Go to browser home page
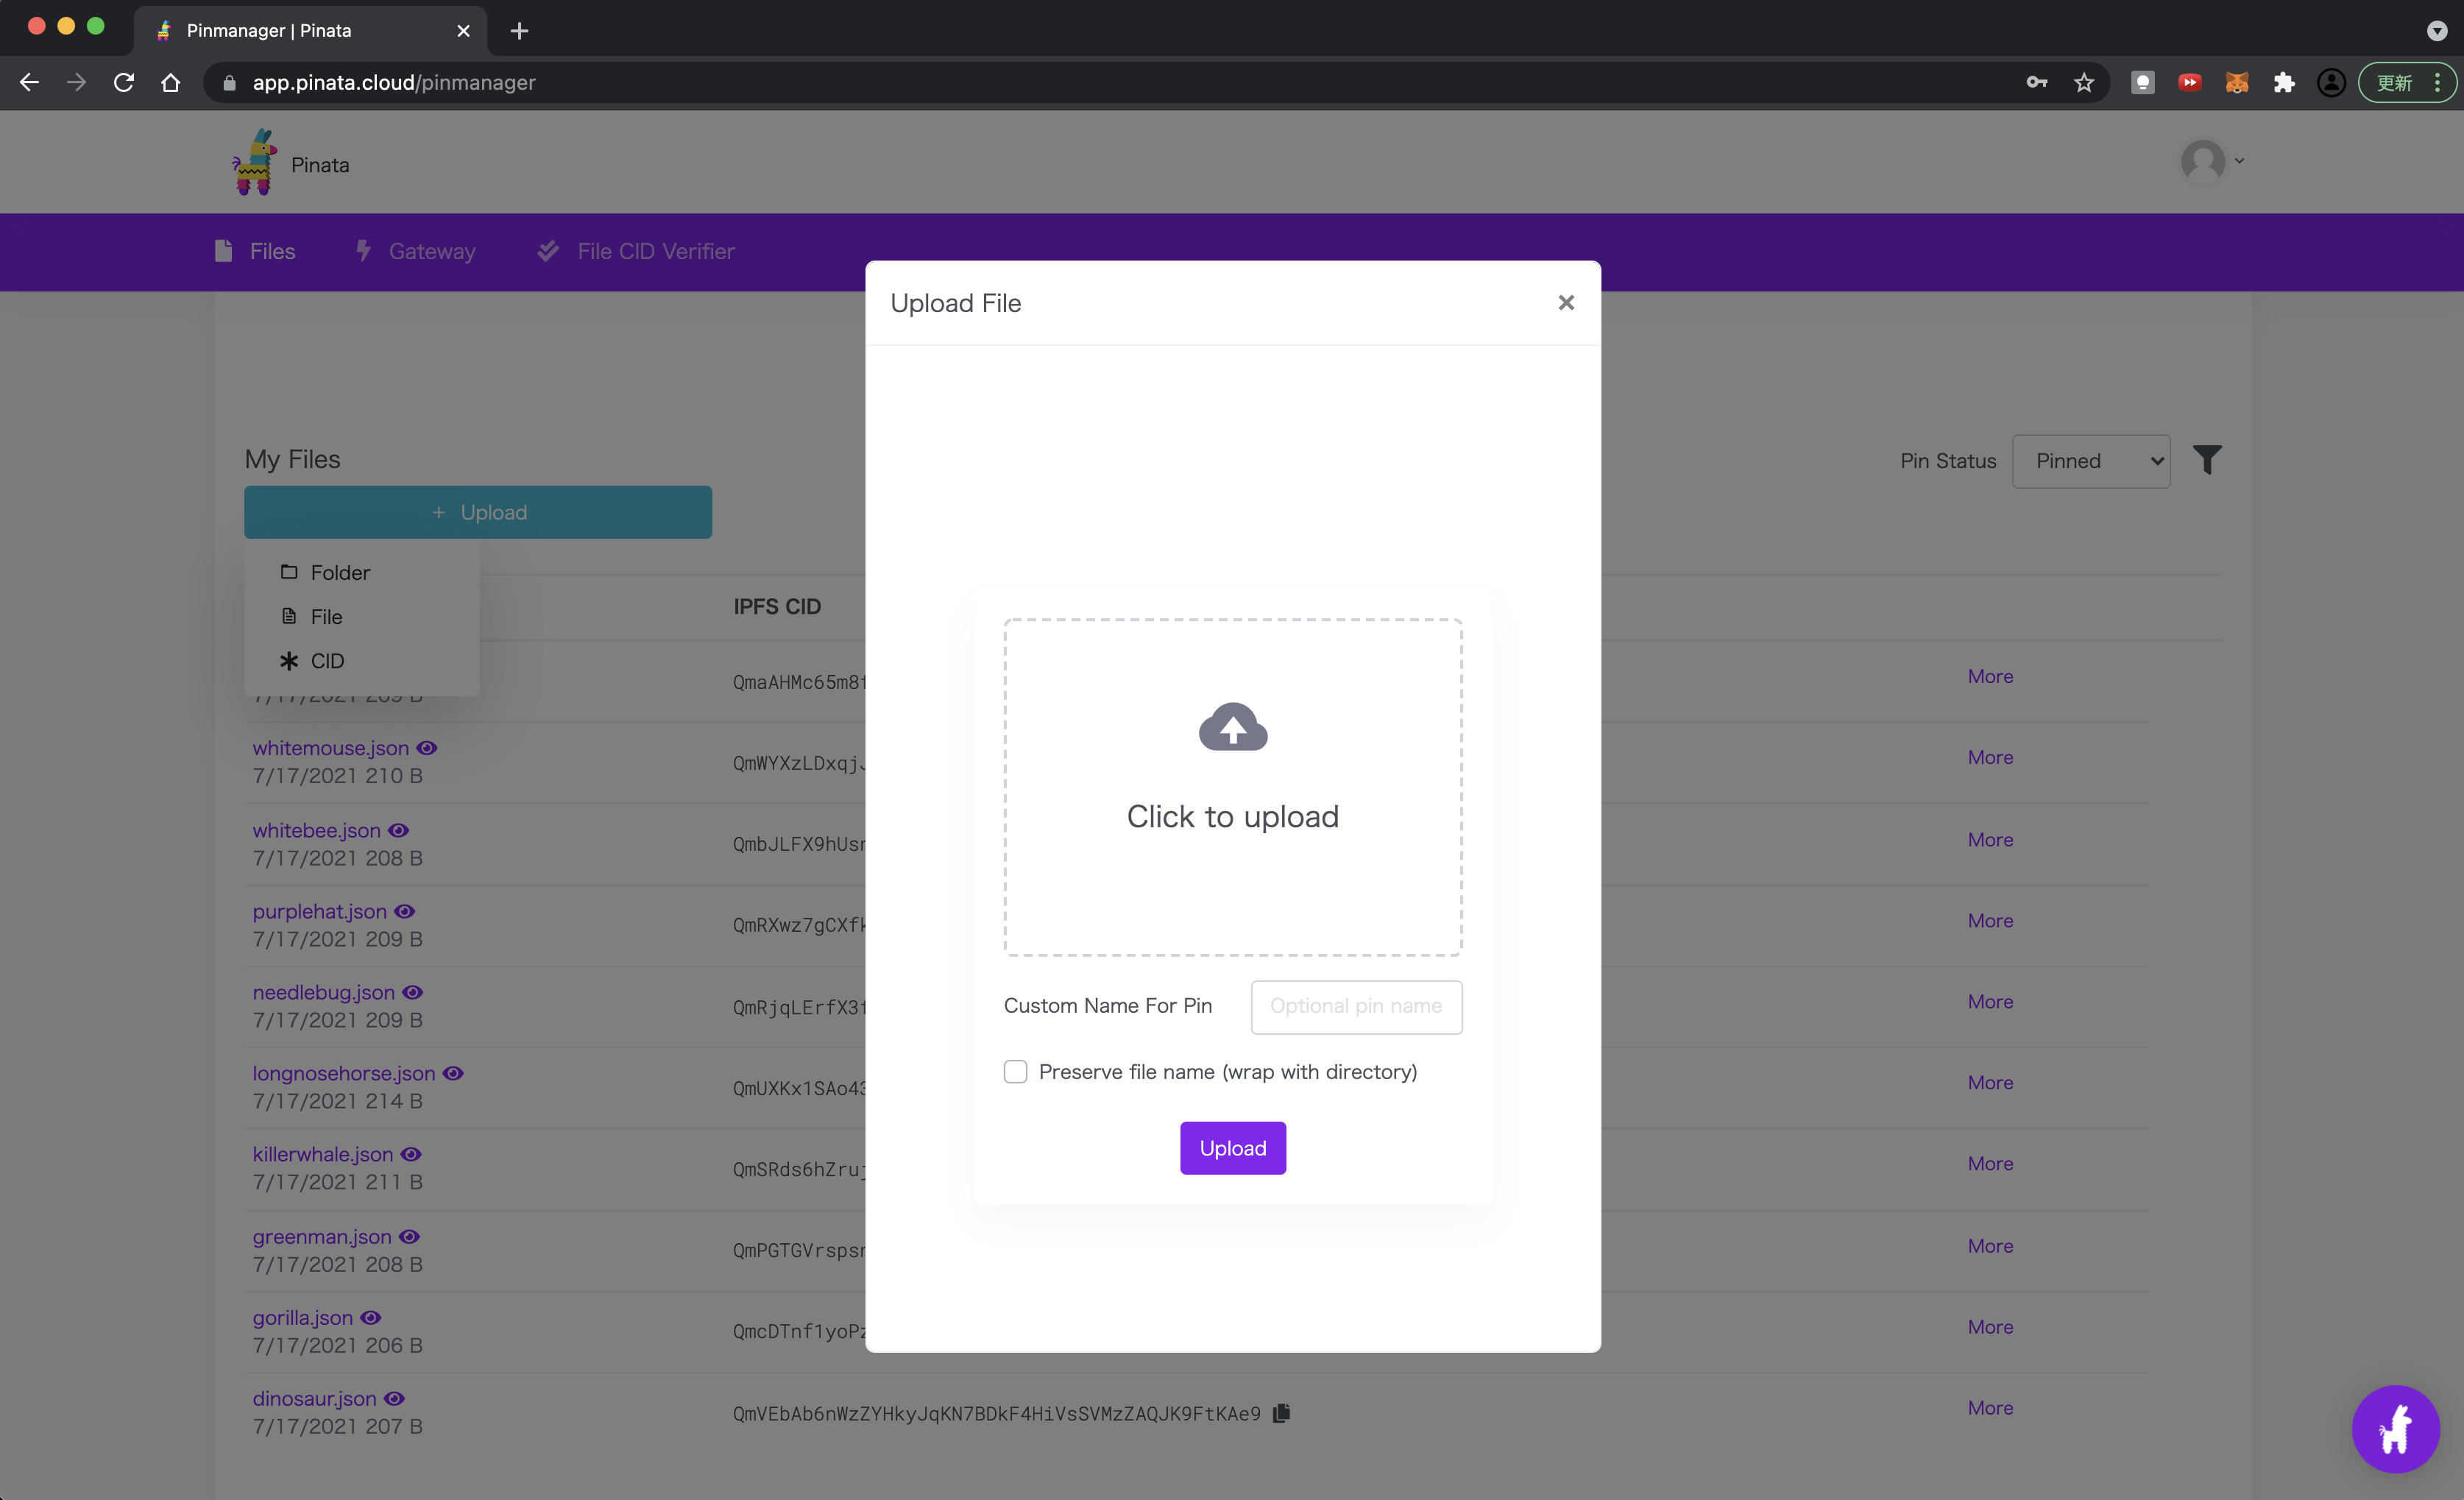 pos(171,82)
